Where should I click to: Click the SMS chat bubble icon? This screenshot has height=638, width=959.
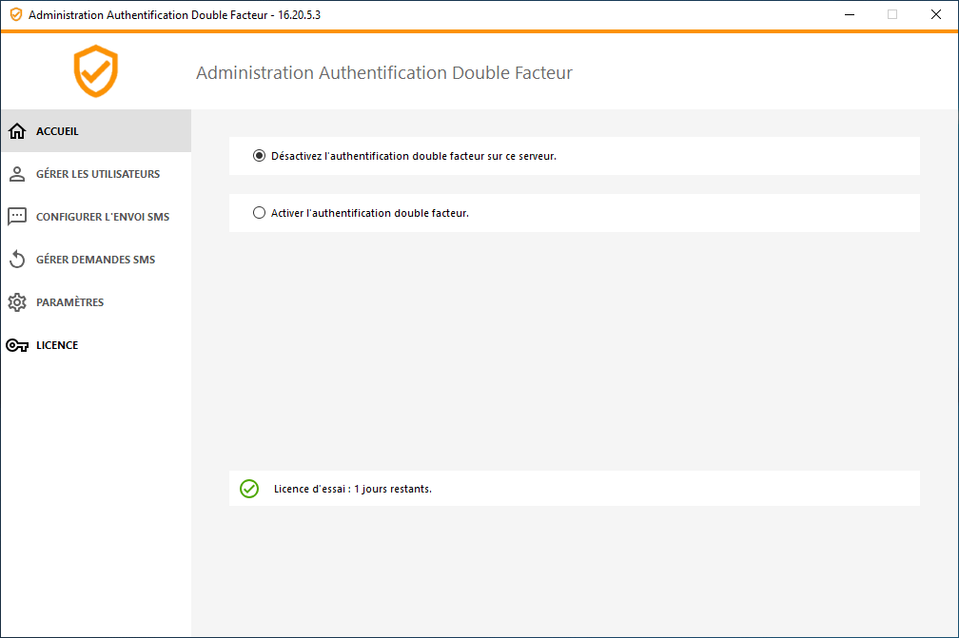[17, 217]
